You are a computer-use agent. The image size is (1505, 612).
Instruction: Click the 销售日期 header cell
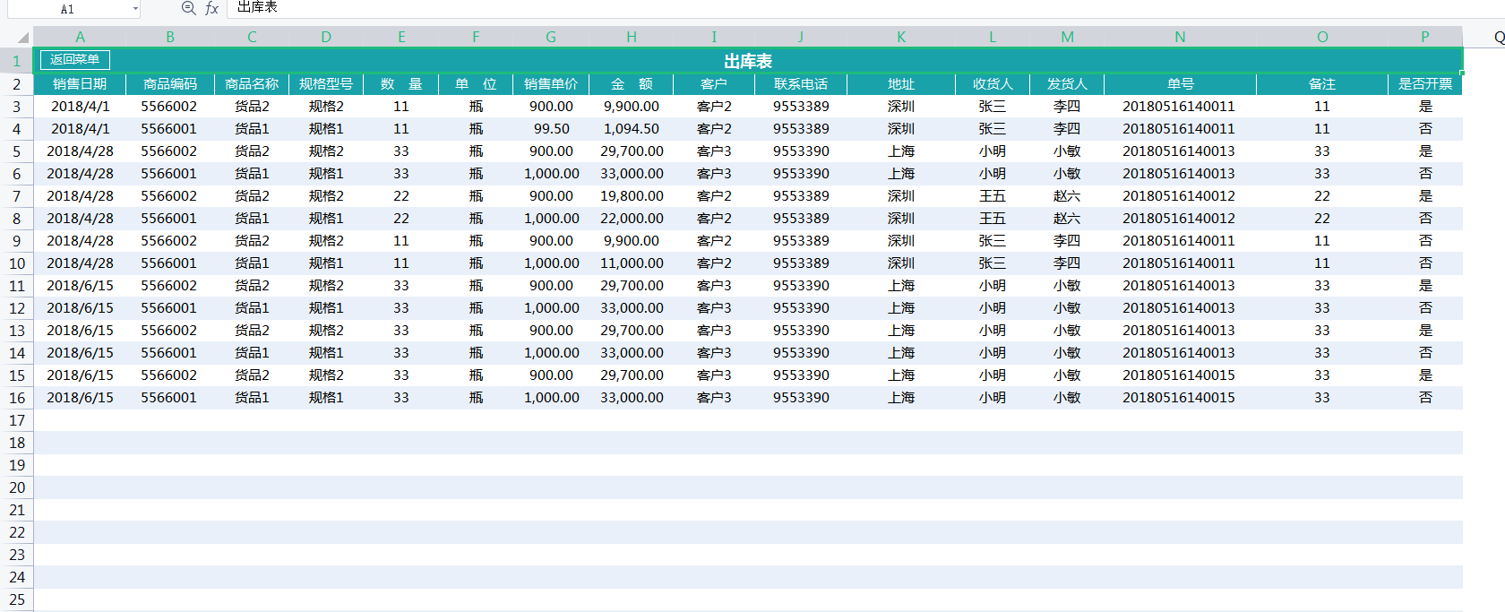tap(80, 83)
